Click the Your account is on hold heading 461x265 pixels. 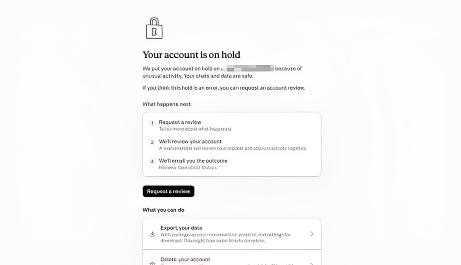click(x=191, y=55)
